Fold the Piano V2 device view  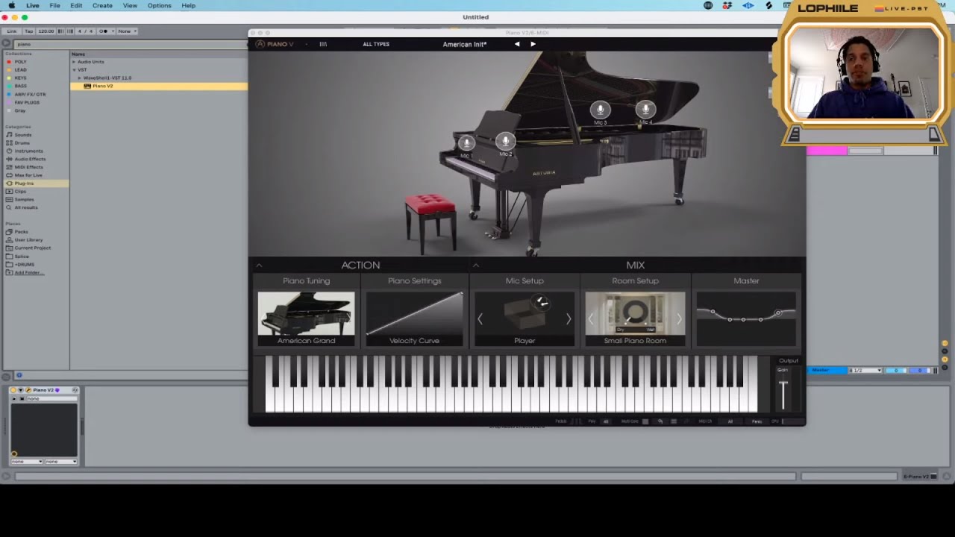coord(21,390)
